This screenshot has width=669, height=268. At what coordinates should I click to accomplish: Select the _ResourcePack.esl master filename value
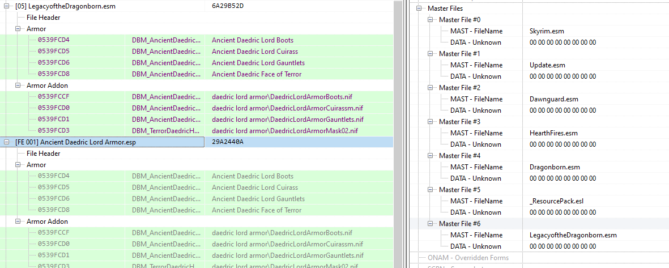coord(556,201)
